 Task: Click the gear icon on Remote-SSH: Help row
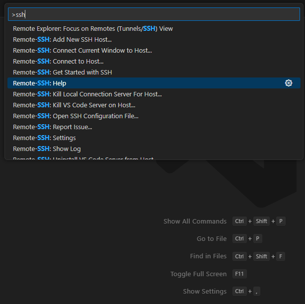[x=289, y=83]
